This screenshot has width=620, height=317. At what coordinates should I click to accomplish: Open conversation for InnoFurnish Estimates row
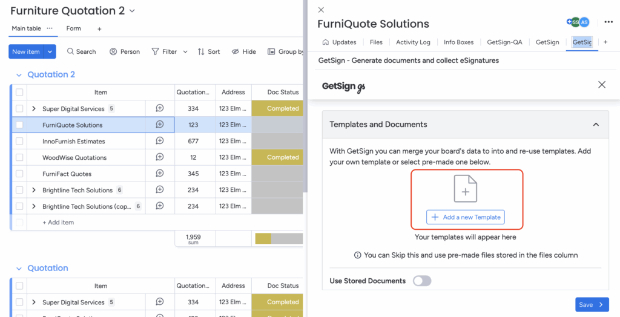[160, 141]
